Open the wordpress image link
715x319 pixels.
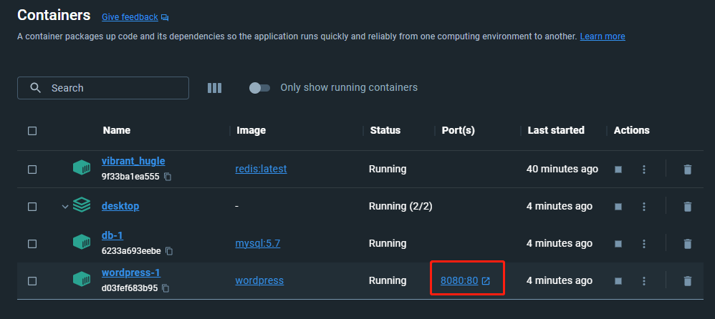259,280
